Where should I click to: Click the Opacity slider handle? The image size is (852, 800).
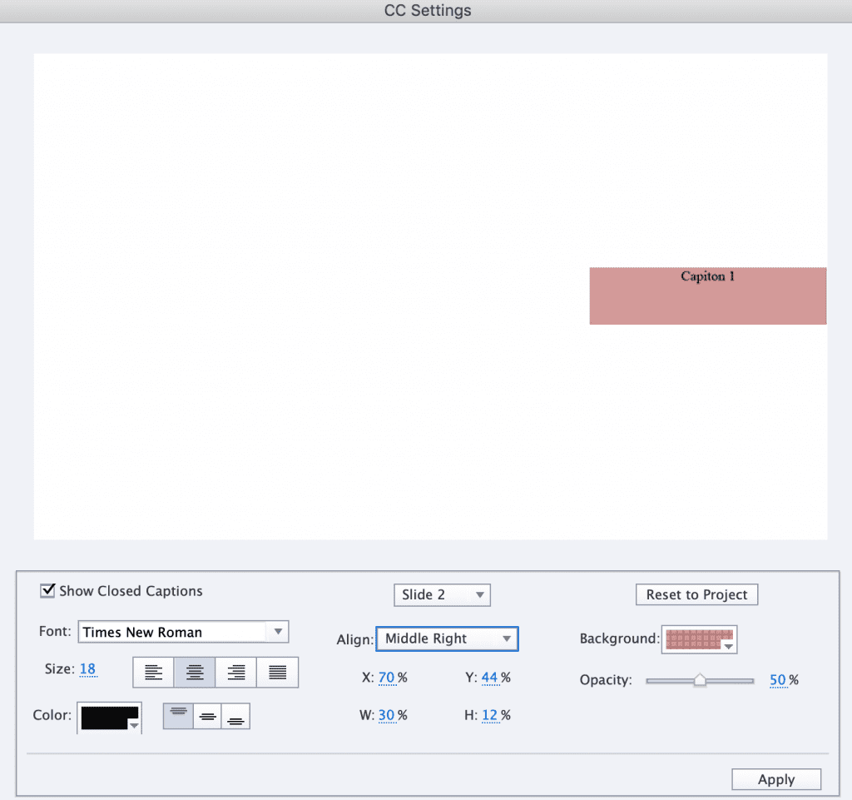700,680
